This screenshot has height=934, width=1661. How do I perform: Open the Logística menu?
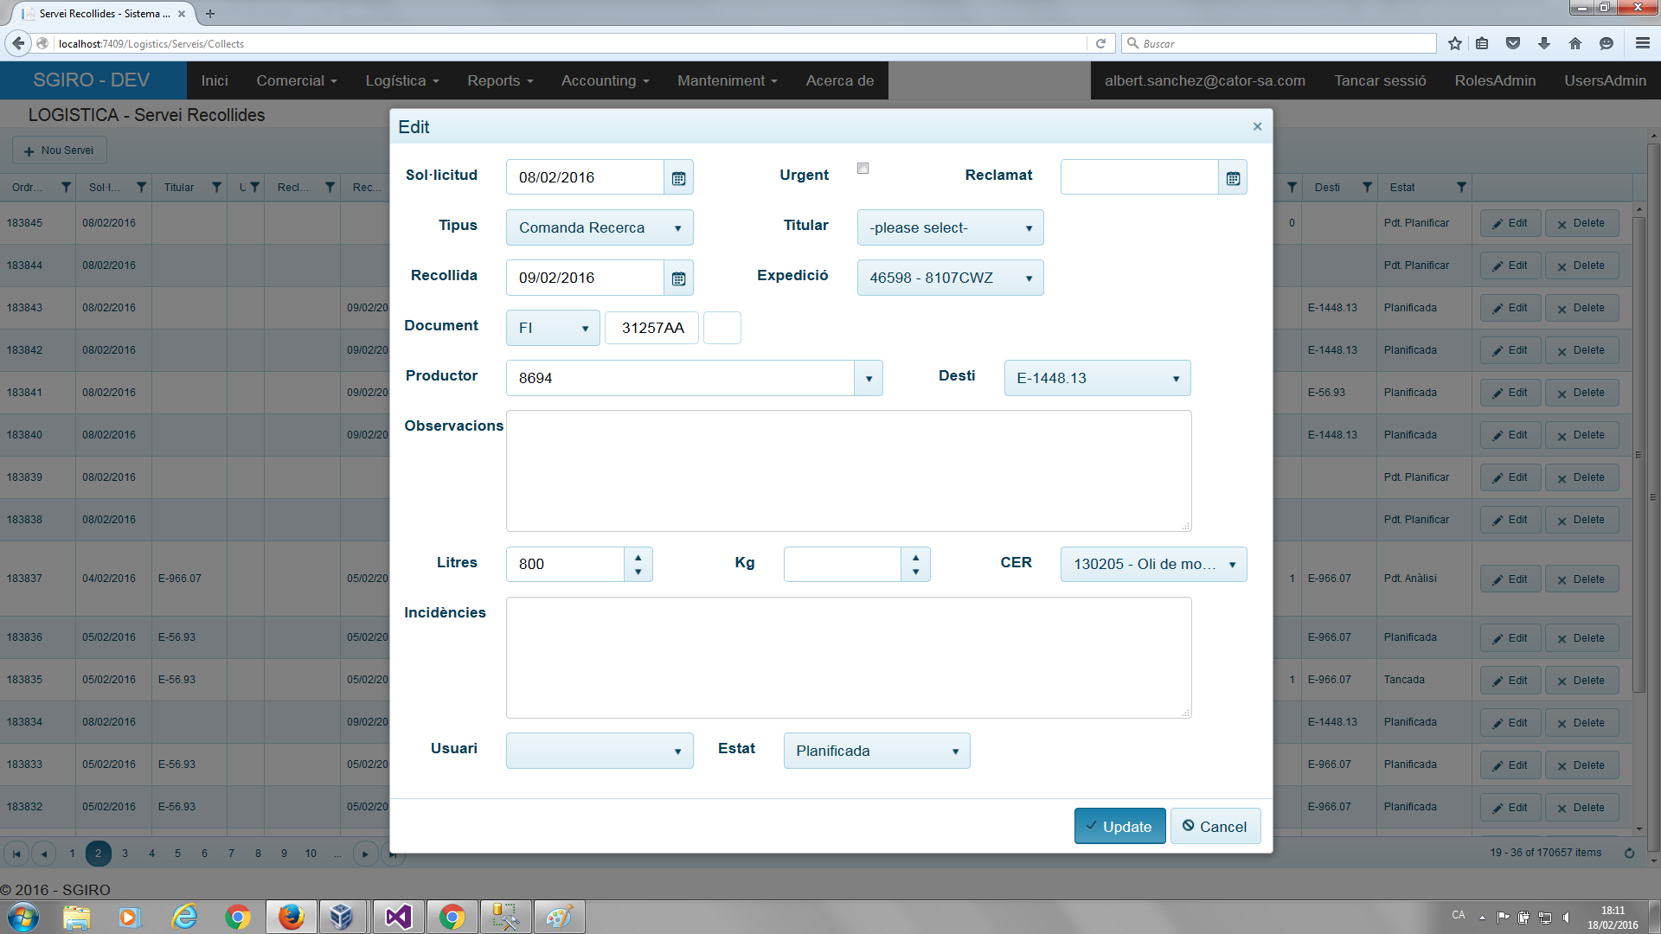coord(402,80)
